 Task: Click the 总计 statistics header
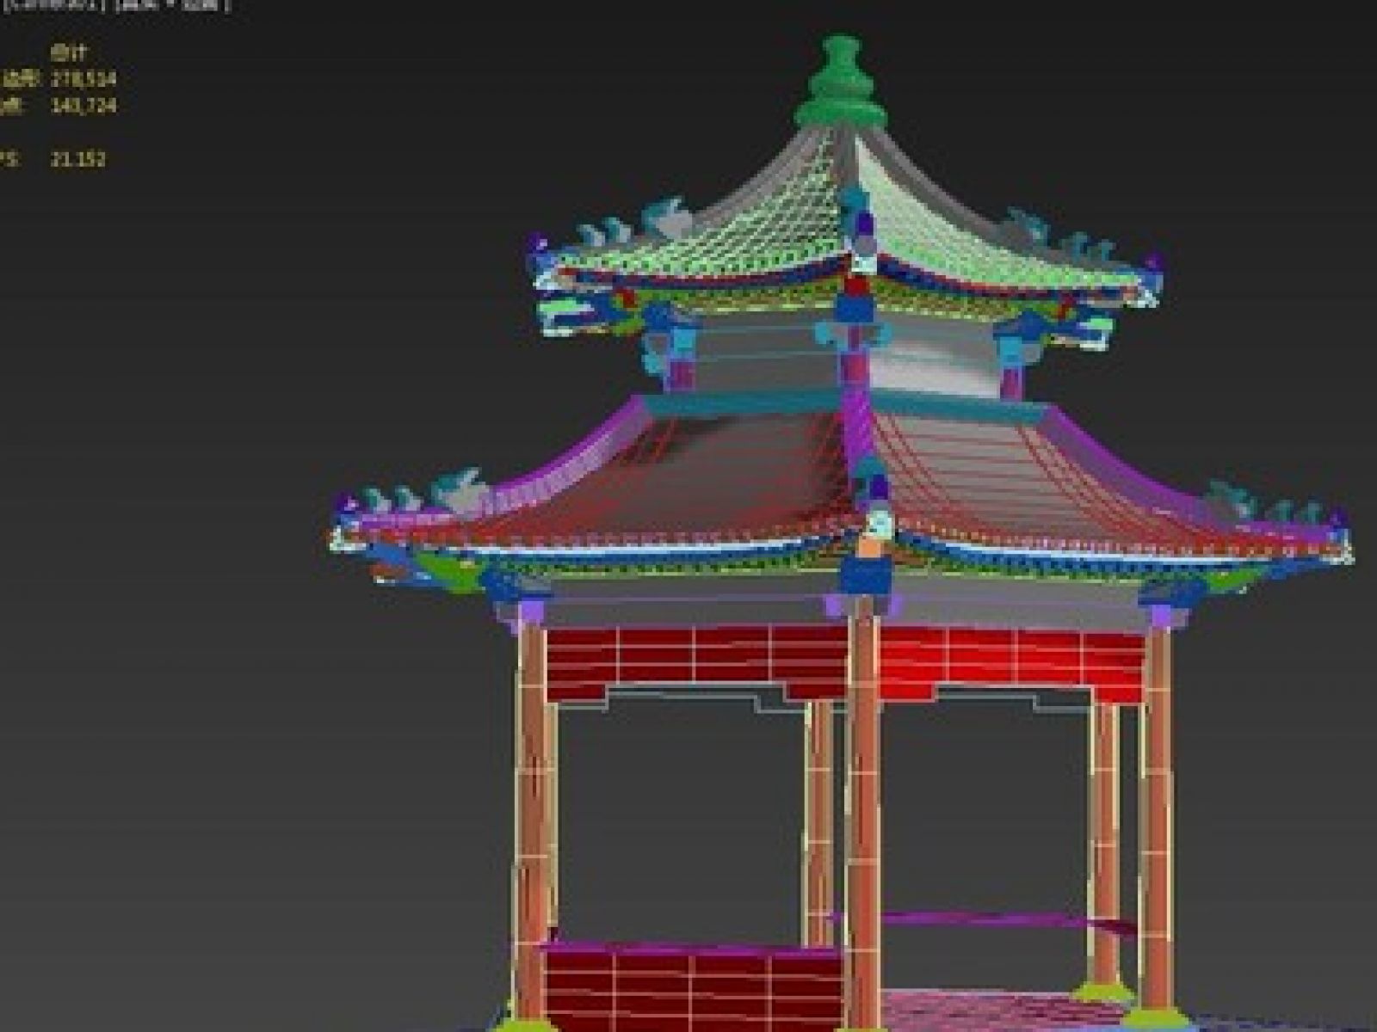[68, 52]
